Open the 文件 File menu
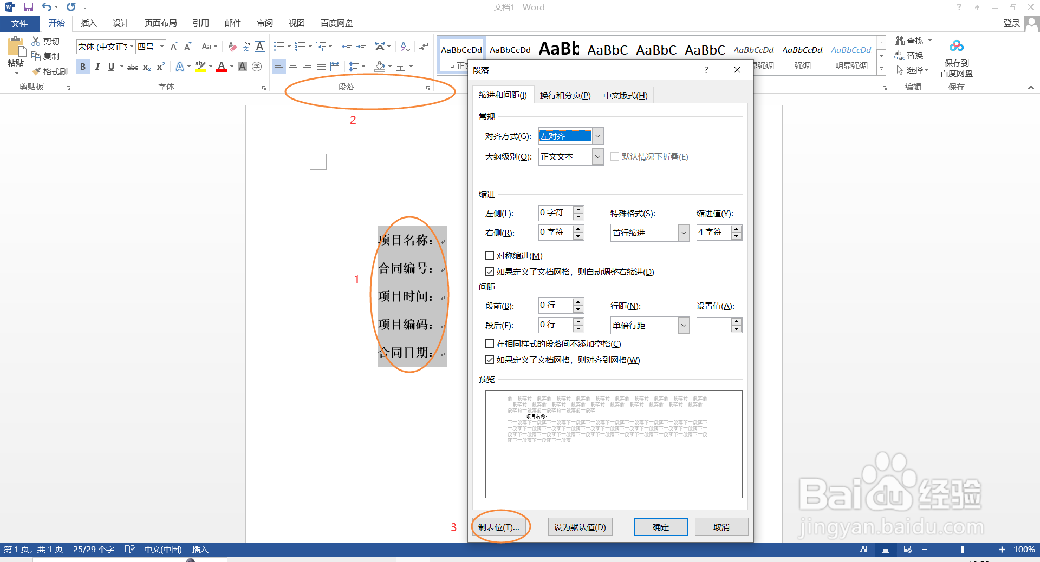This screenshot has height=562, width=1040. (19, 23)
